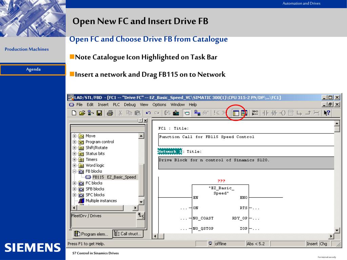This screenshot has width=347, height=260.
Task: Expand the Status bits folder
Action: (75, 154)
